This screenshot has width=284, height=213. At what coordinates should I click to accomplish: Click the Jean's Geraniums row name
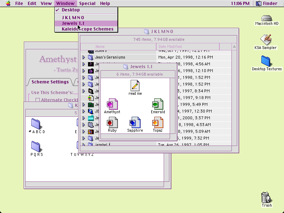click(x=110, y=57)
